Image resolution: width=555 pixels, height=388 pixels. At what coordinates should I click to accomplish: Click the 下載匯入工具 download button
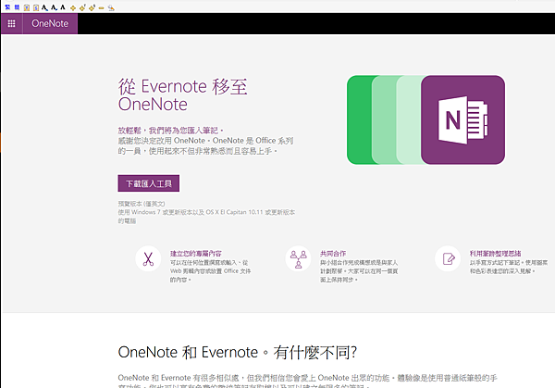coord(149,183)
